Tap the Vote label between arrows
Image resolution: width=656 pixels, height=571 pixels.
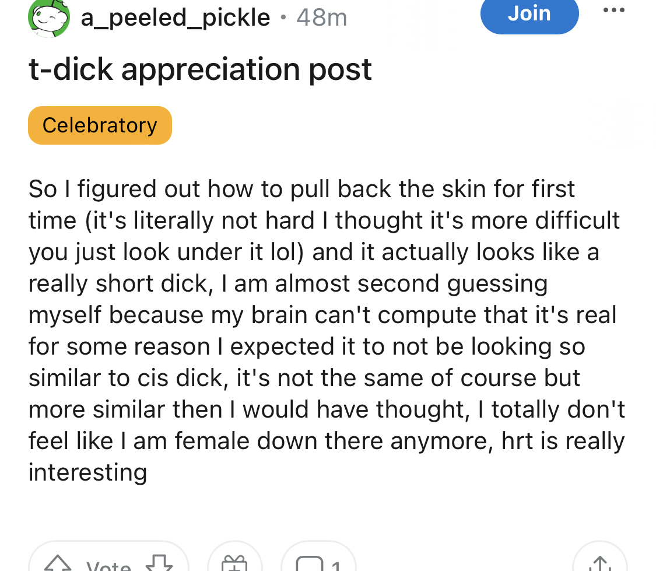pyautogui.click(x=108, y=565)
